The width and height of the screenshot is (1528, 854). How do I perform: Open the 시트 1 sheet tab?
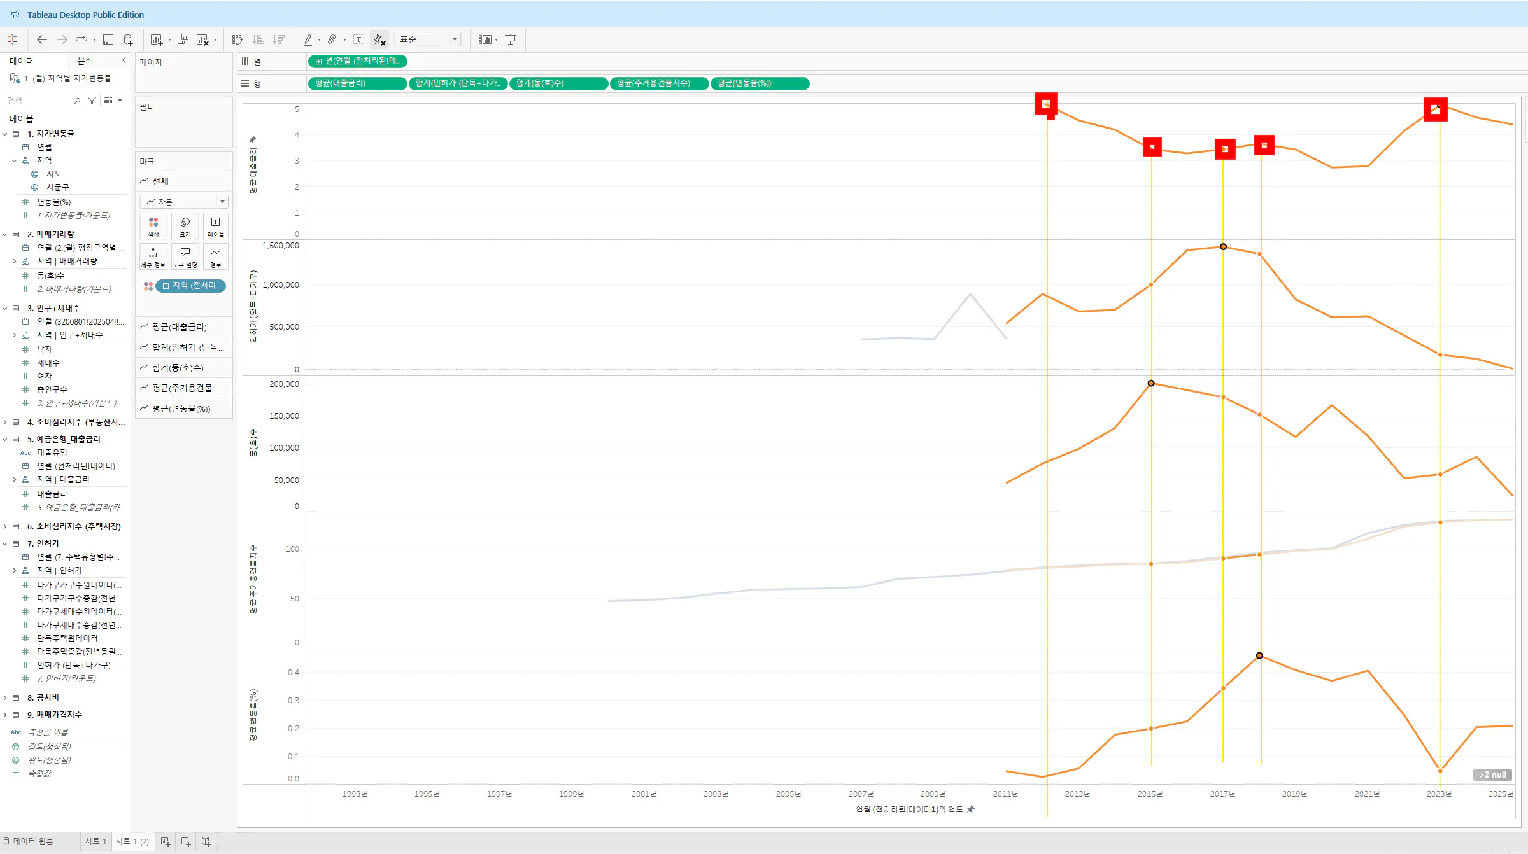pyautogui.click(x=95, y=841)
